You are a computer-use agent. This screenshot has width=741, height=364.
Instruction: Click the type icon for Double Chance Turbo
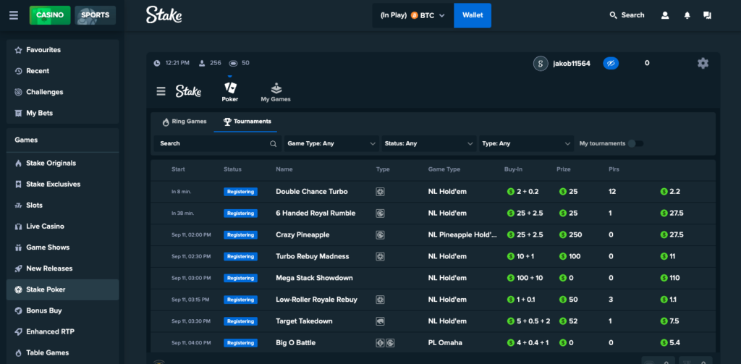[x=380, y=192]
